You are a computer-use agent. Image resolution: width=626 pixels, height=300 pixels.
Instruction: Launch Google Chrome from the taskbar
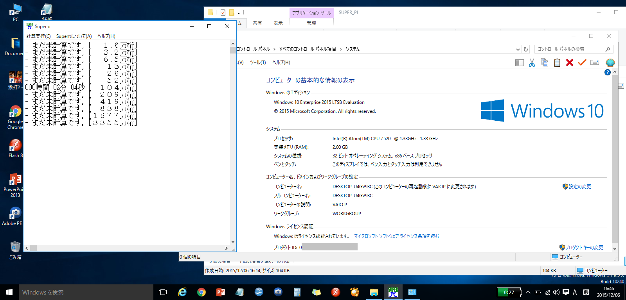point(201,292)
